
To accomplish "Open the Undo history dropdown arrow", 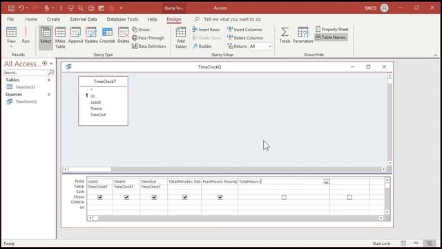I will coord(28,8).
